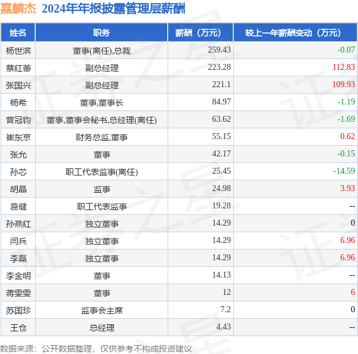Viewport: 358px width, 354px height.
Task: Select the name 蔡红蕾
Action: click(x=18, y=68)
